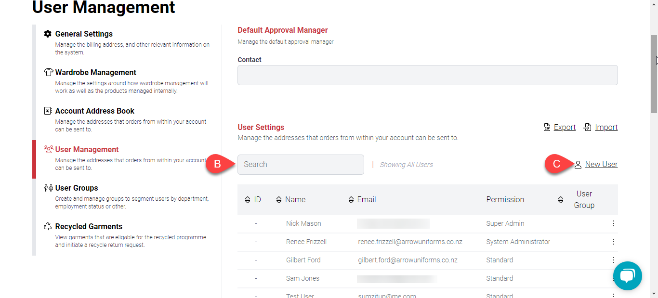The image size is (658, 298).
Task: Click the Import file icon
Action: coord(587,127)
